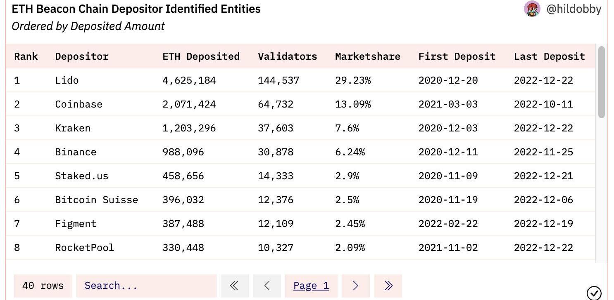The width and height of the screenshot is (614, 300).
Task: Click the 40 rows label
Action: point(43,286)
